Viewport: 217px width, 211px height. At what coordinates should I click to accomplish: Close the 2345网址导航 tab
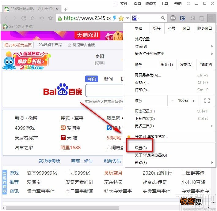point(57,9)
